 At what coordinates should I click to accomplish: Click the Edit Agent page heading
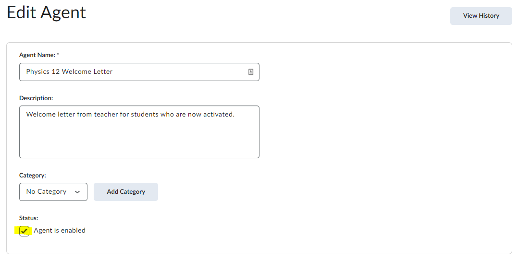pyautogui.click(x=46, y=12)
